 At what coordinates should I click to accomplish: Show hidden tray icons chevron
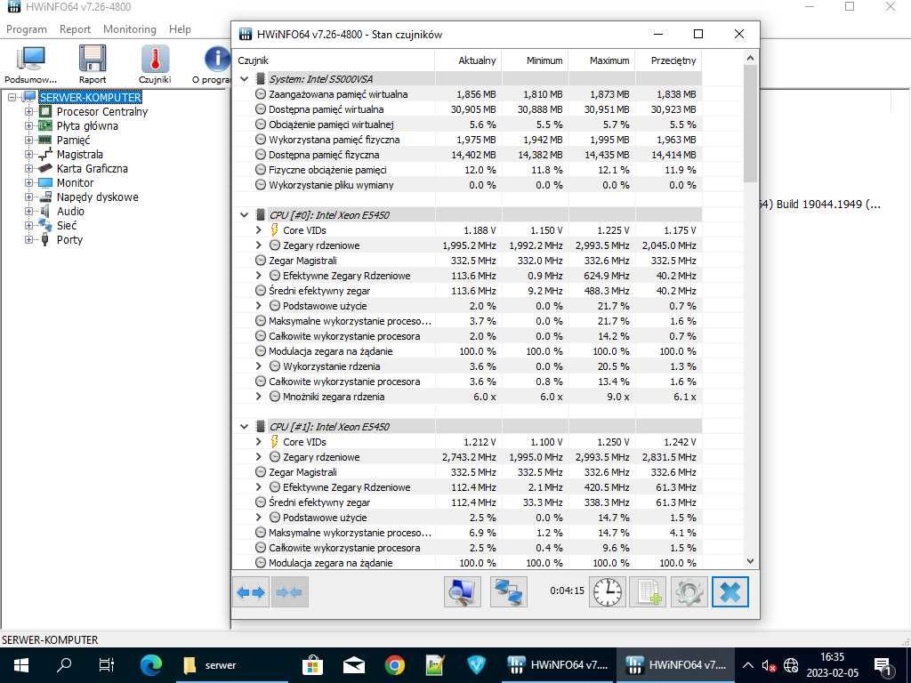748,665
